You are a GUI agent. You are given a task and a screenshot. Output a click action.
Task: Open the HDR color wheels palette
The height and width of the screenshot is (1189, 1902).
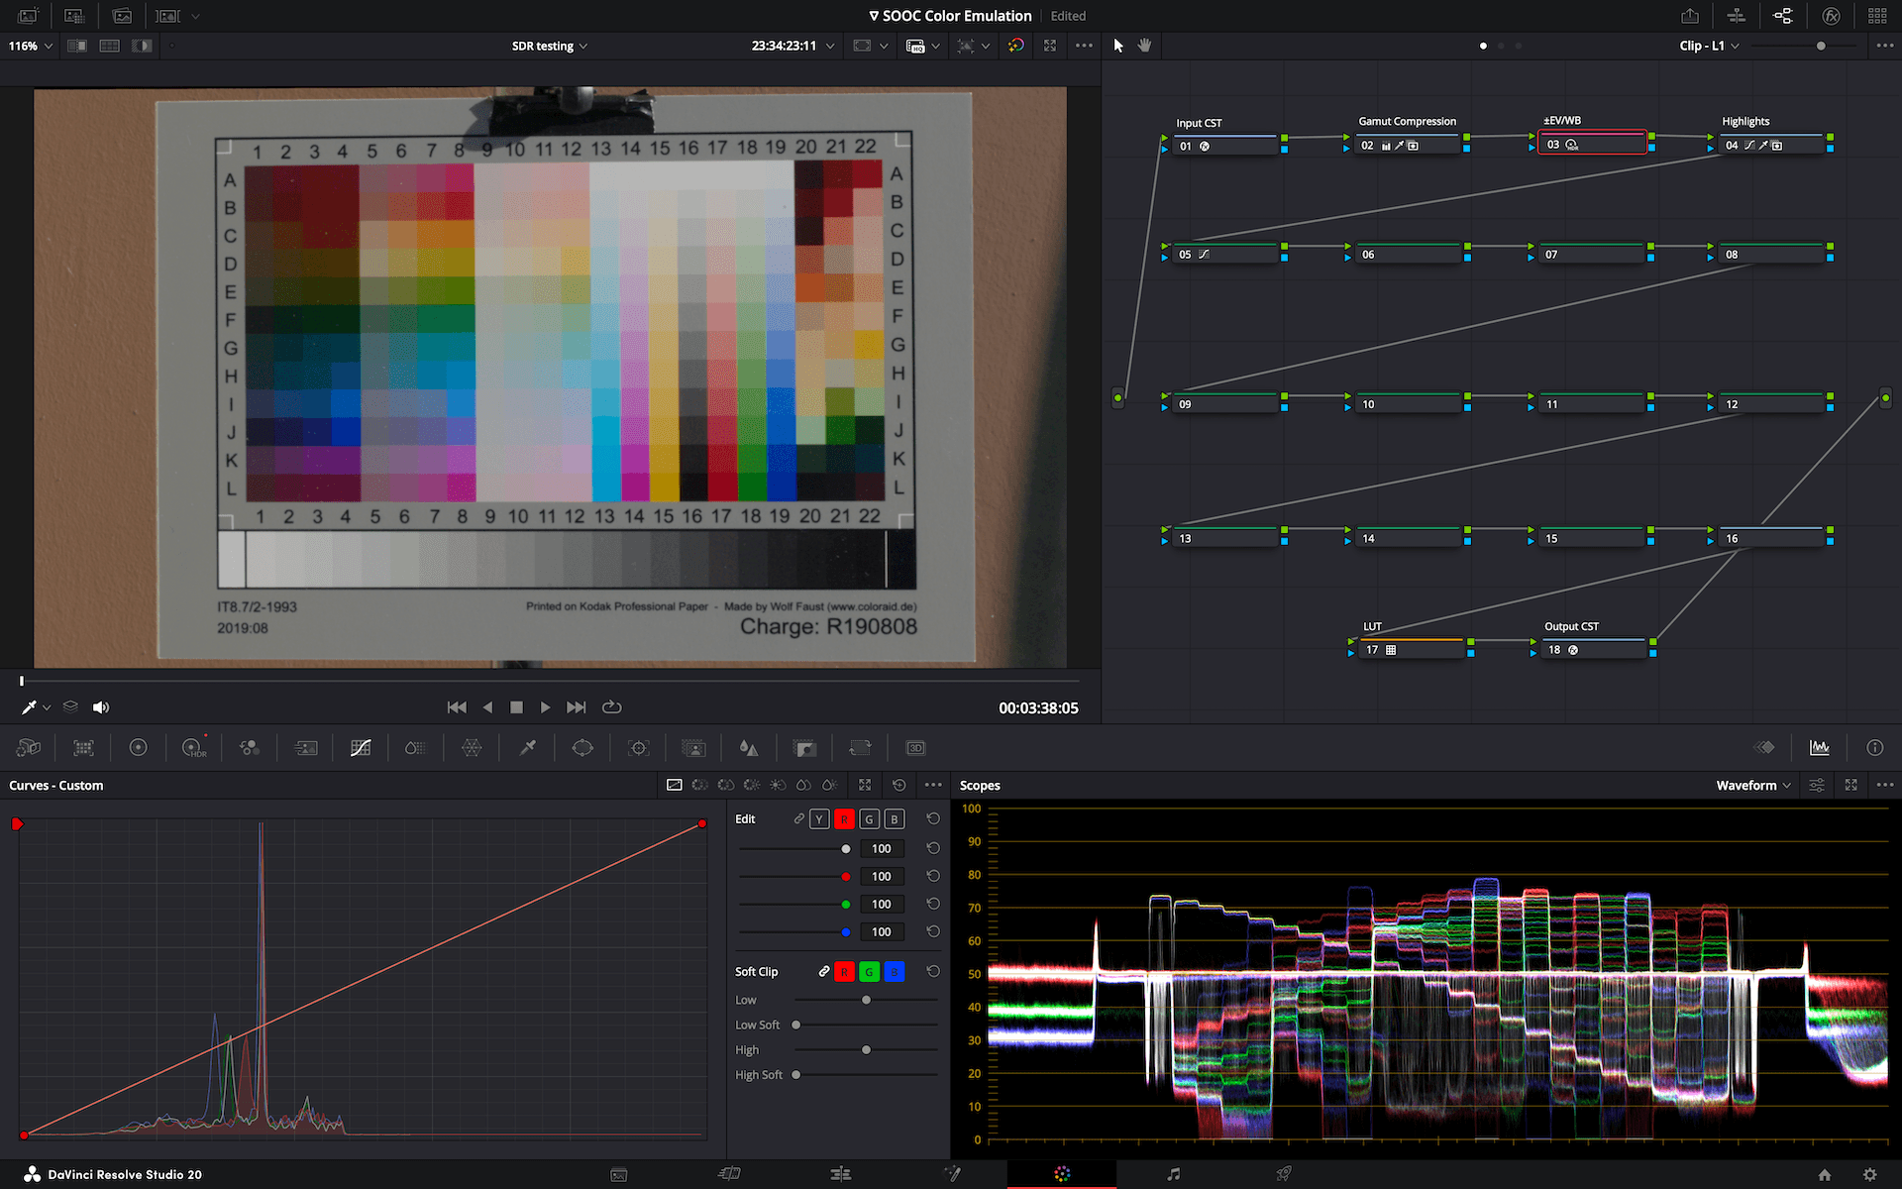[193, 748]
